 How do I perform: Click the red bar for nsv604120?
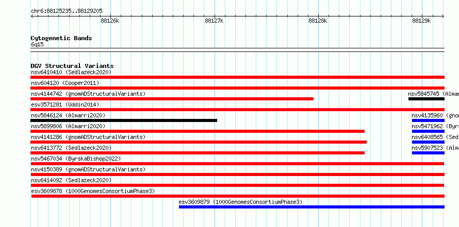237,88
